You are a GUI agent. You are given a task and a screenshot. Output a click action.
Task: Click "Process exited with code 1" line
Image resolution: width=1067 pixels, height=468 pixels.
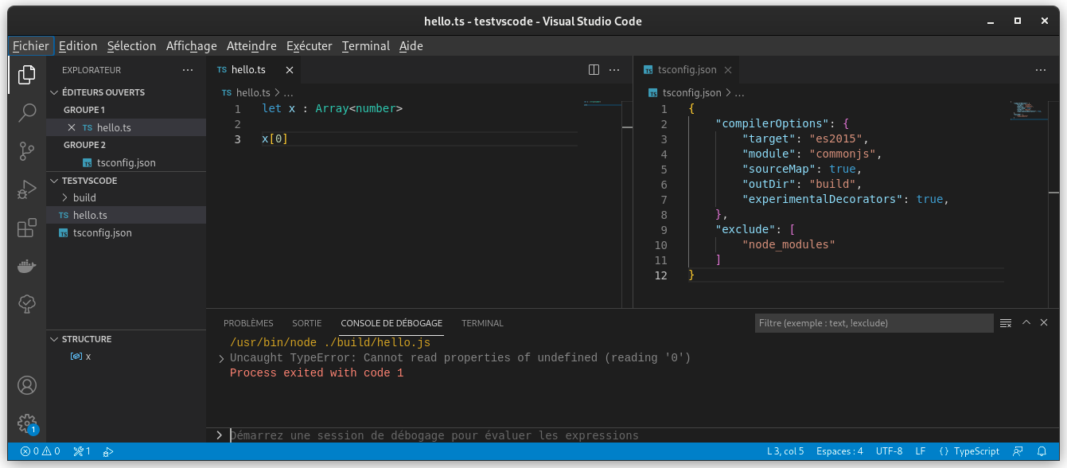coord(317,372)
